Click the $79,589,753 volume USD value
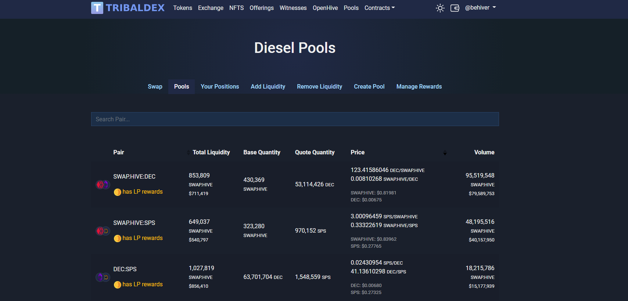Image resolution: width=628 pixels, height=301 pixels. (481, 193)
